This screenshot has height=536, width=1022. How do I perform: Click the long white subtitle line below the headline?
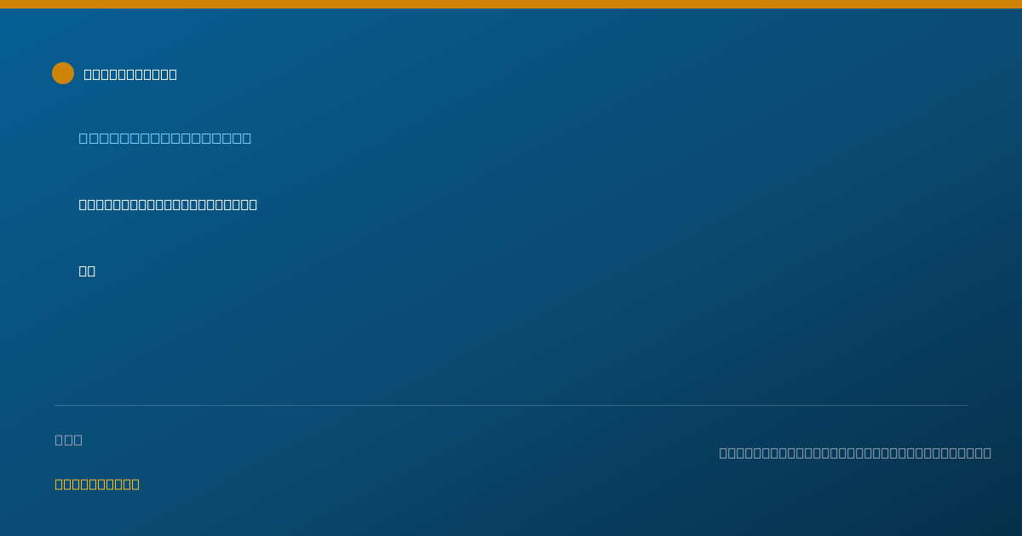(x=168, y=204)
